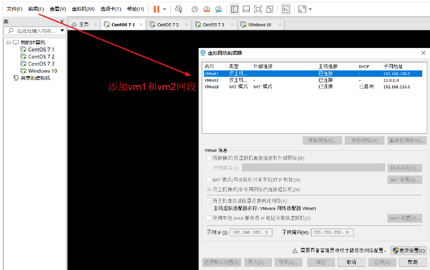The width and height of the screenshot is (430, 270).
Task: Select the VMnet1 network row
Action: (x=313, y=73)
